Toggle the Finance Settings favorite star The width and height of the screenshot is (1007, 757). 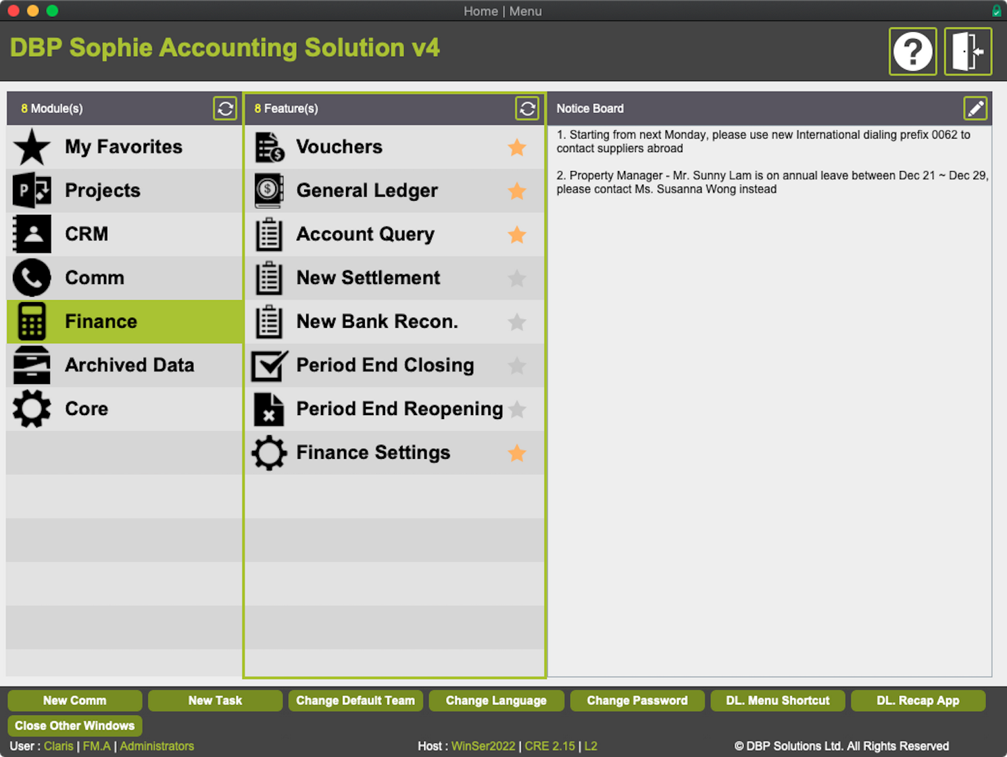[x=517, y=452]
